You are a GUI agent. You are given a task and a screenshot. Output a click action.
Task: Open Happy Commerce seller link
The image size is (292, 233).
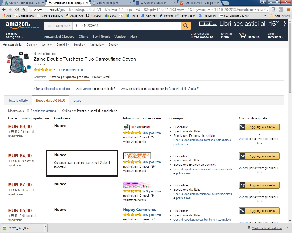pyautogui.click(x=140, y=210)
